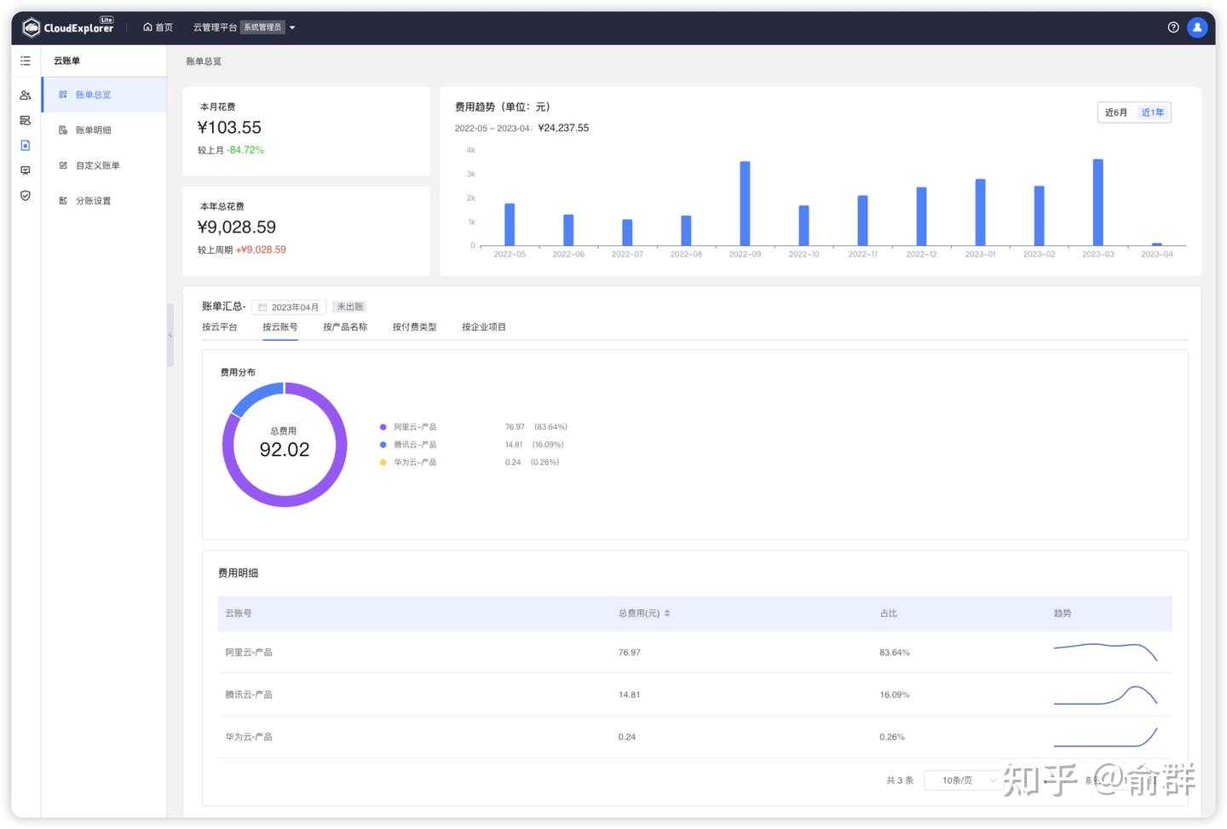Open the monitor screen sidebar icon
The image size is (1227, 829).
[x=26, y=170]
